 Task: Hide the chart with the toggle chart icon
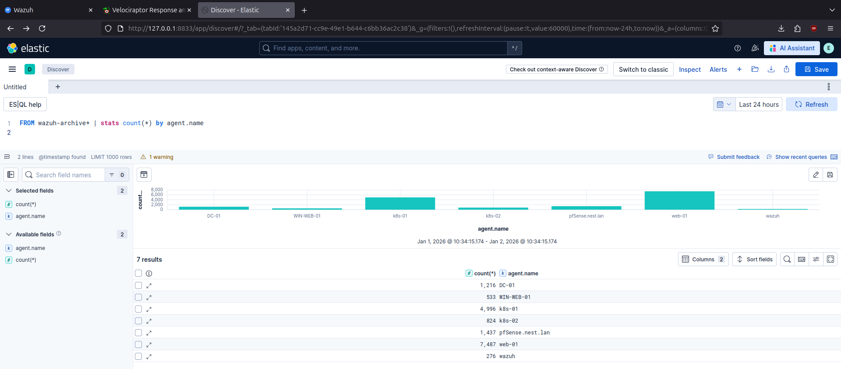pyautogui.click(x=144, y=175)
